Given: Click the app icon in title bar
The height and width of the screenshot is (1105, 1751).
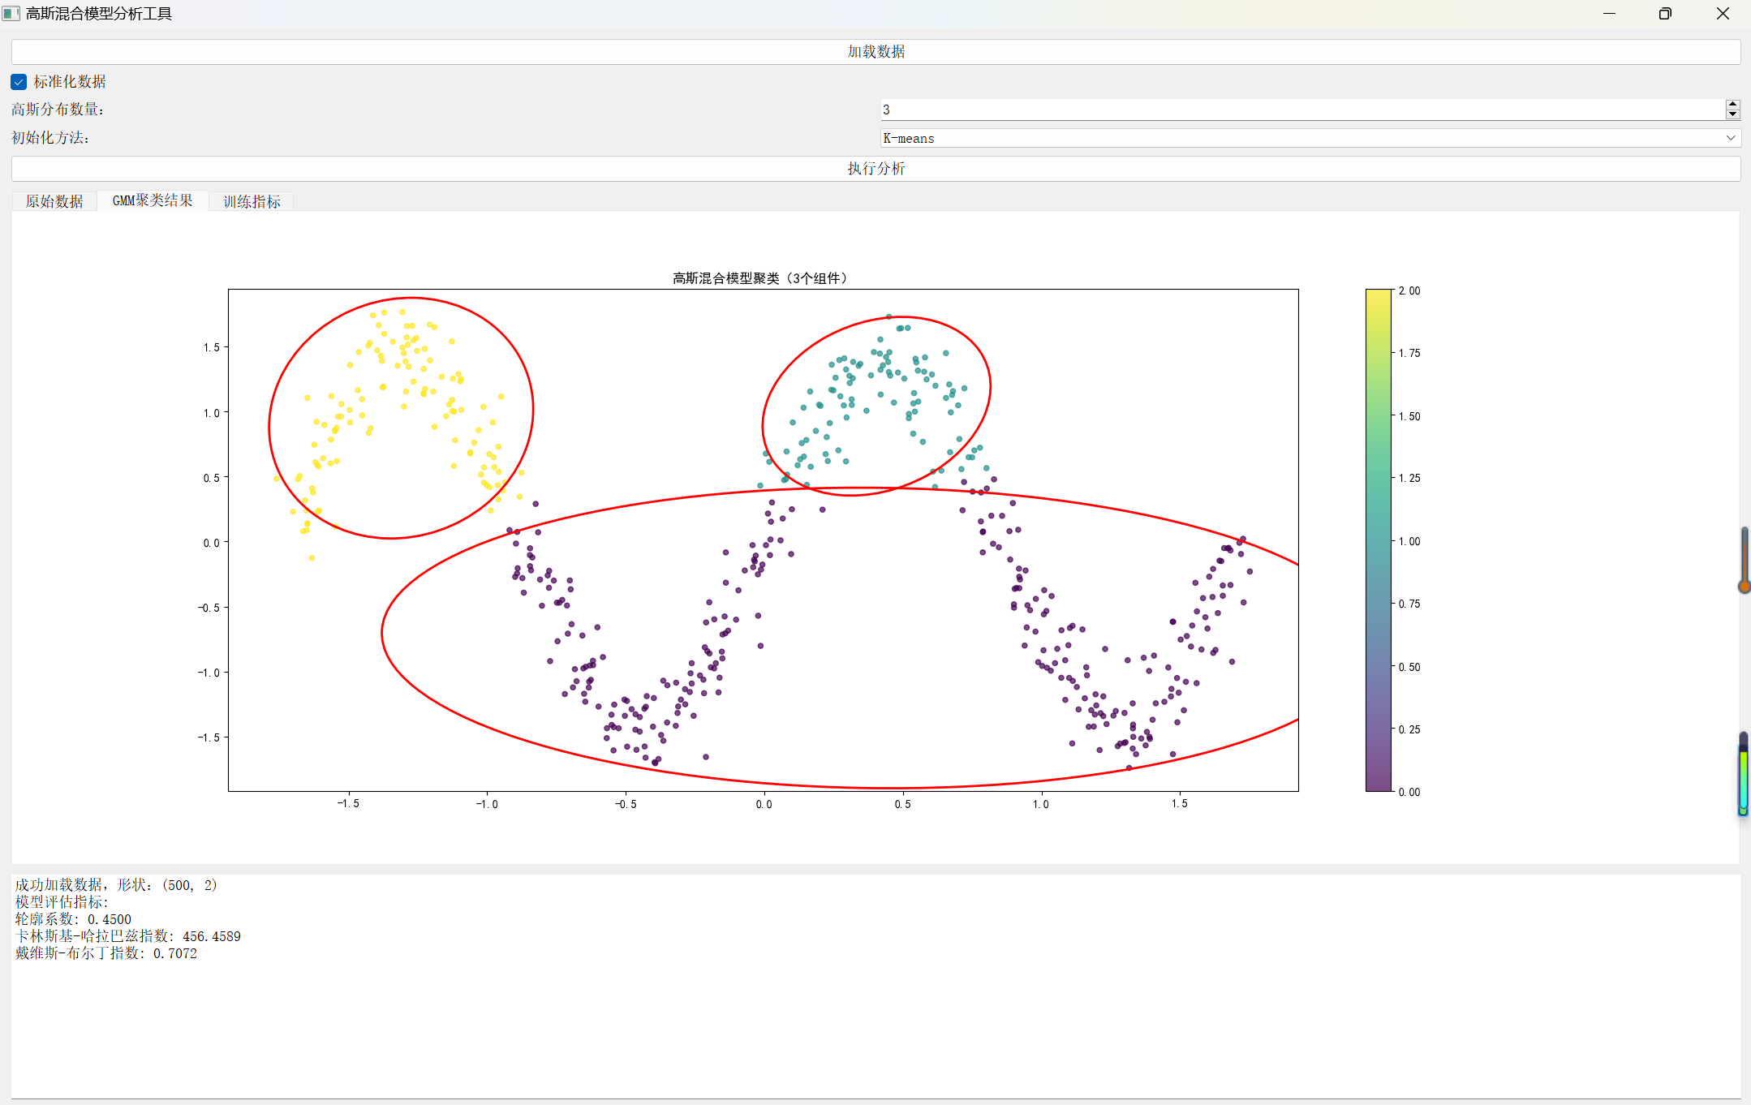Looking at the screenshot, I should (x=11, y=13).
